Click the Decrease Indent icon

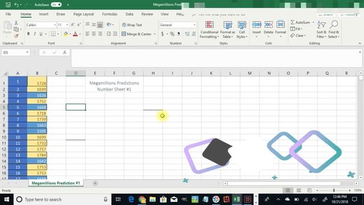109,34
